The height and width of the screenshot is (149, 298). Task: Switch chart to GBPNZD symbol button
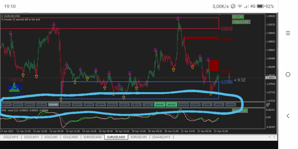click(x=30, y=105)
